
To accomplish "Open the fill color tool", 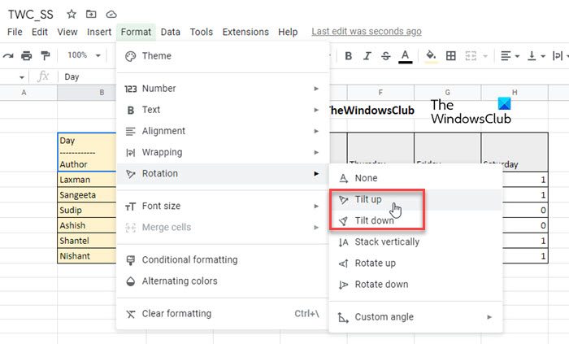I will tap(431, 55).
